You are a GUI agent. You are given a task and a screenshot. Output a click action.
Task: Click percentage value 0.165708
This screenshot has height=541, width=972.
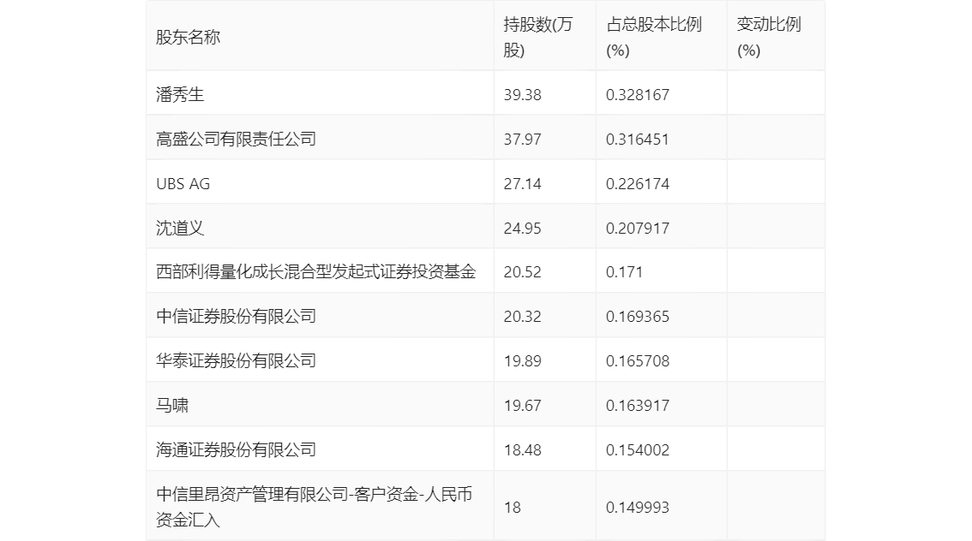(638, 361)
